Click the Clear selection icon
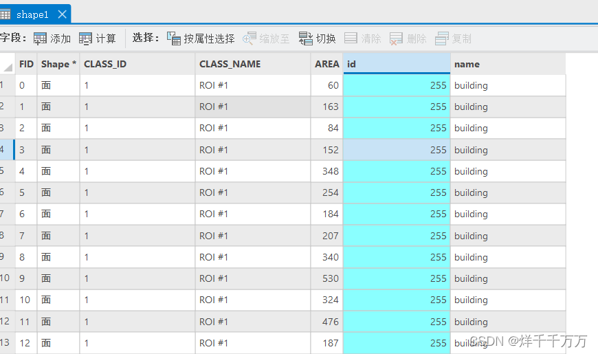598x354 pixels. click(351, 38)
